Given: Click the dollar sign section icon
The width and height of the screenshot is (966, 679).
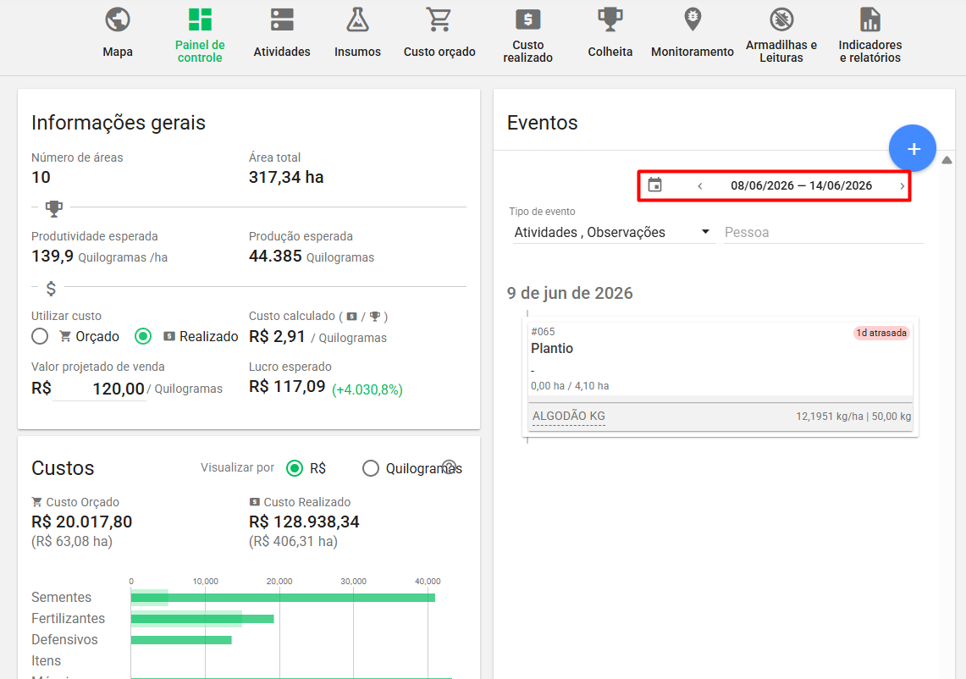Looking at the screenshot, I should [x=51, y=288].
